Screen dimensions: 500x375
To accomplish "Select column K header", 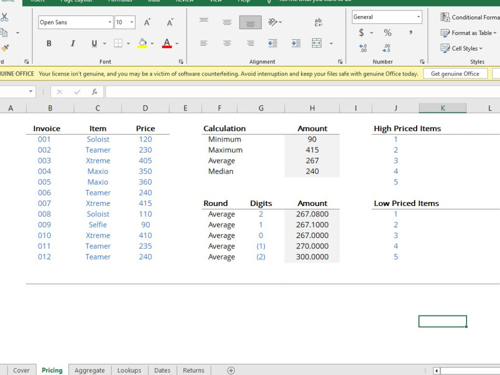I will point(442,108).
